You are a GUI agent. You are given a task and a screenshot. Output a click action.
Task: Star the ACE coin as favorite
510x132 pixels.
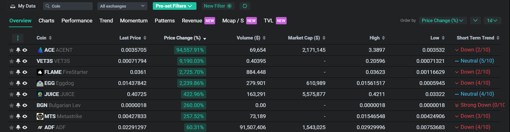11,50
